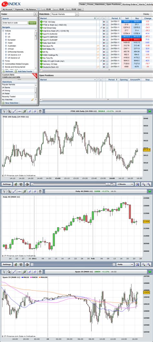Click the indicators icon beside FTSE 1 Minute dropdown
Image resolution: width=153 pixels, height=342 pixels.
[x=137, y=184]
